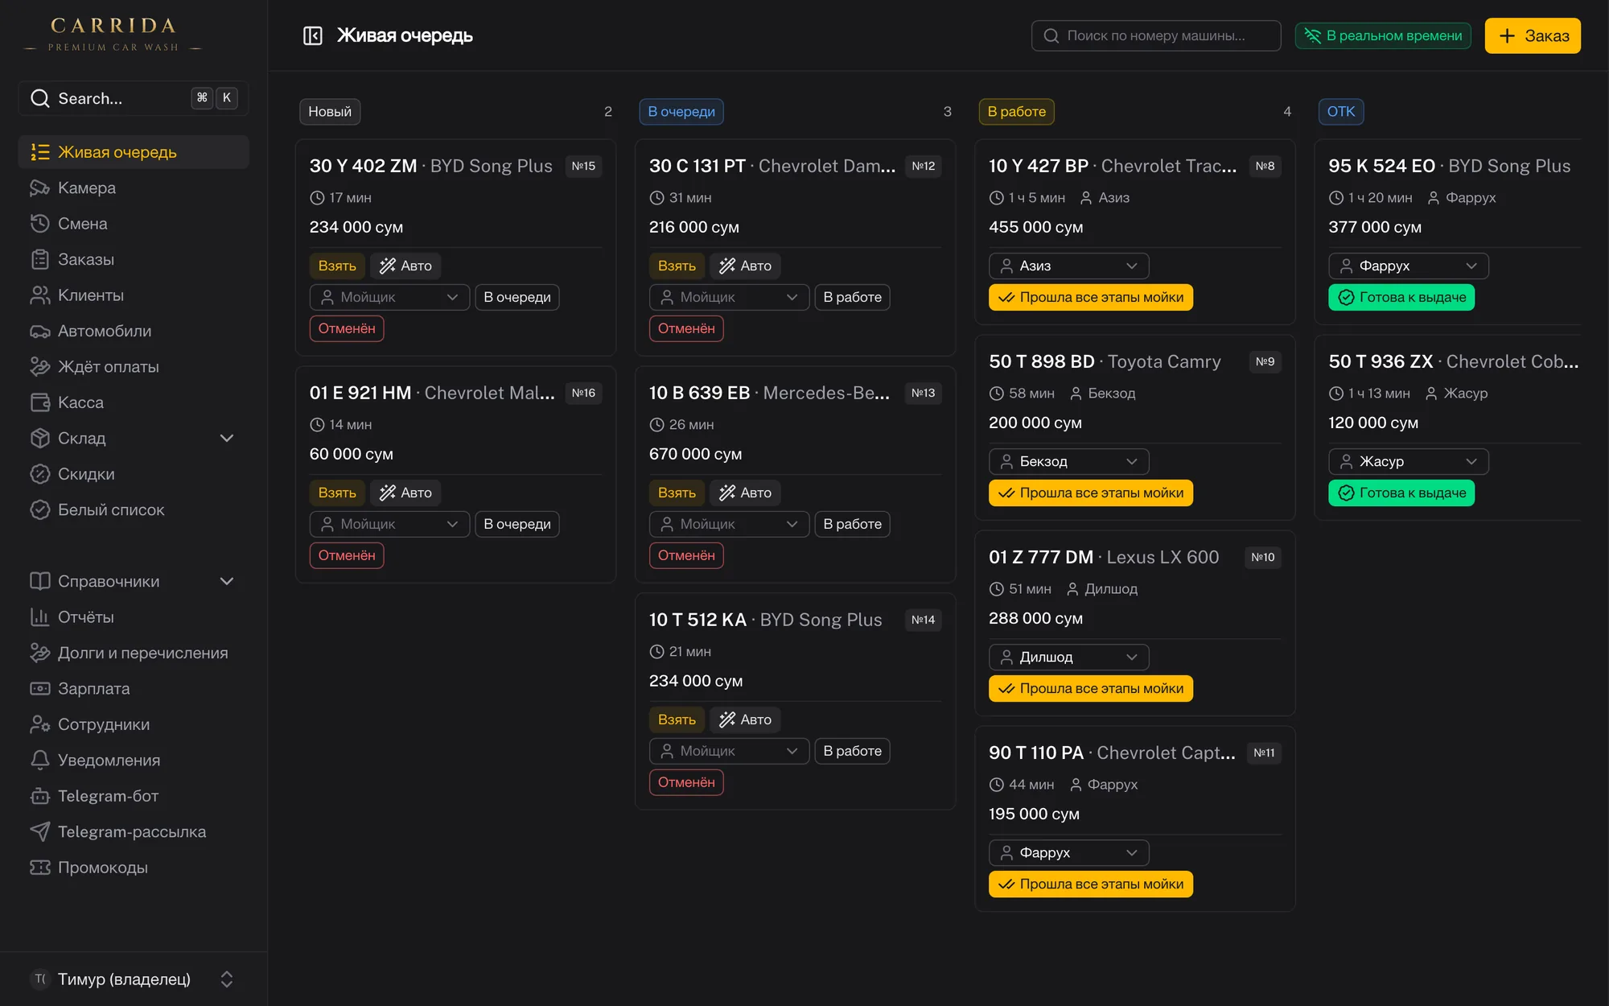1609x1006 pixels.
Task: Click Готова к выдаче for 95 K 524 EO
Action: click(x=1401, y=297)
